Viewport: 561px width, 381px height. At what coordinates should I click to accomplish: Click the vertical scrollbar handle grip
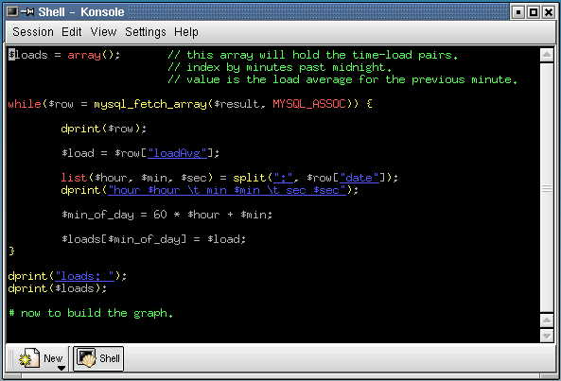pos(547,188)
